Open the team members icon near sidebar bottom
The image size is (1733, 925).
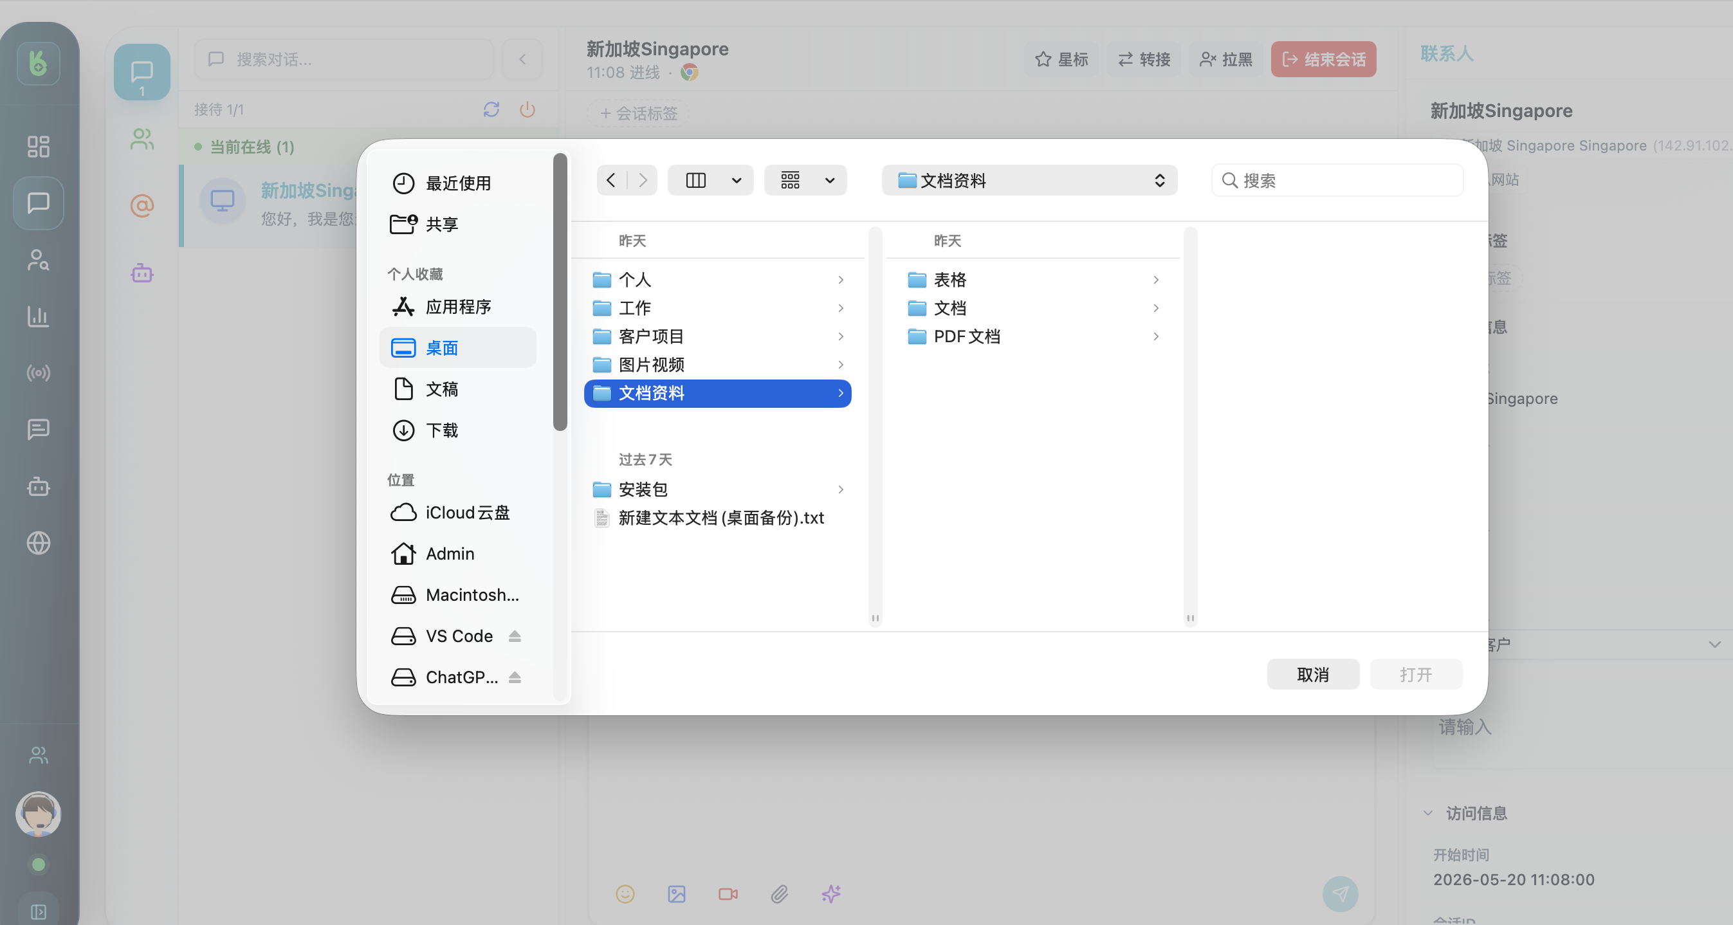point(39,755)
